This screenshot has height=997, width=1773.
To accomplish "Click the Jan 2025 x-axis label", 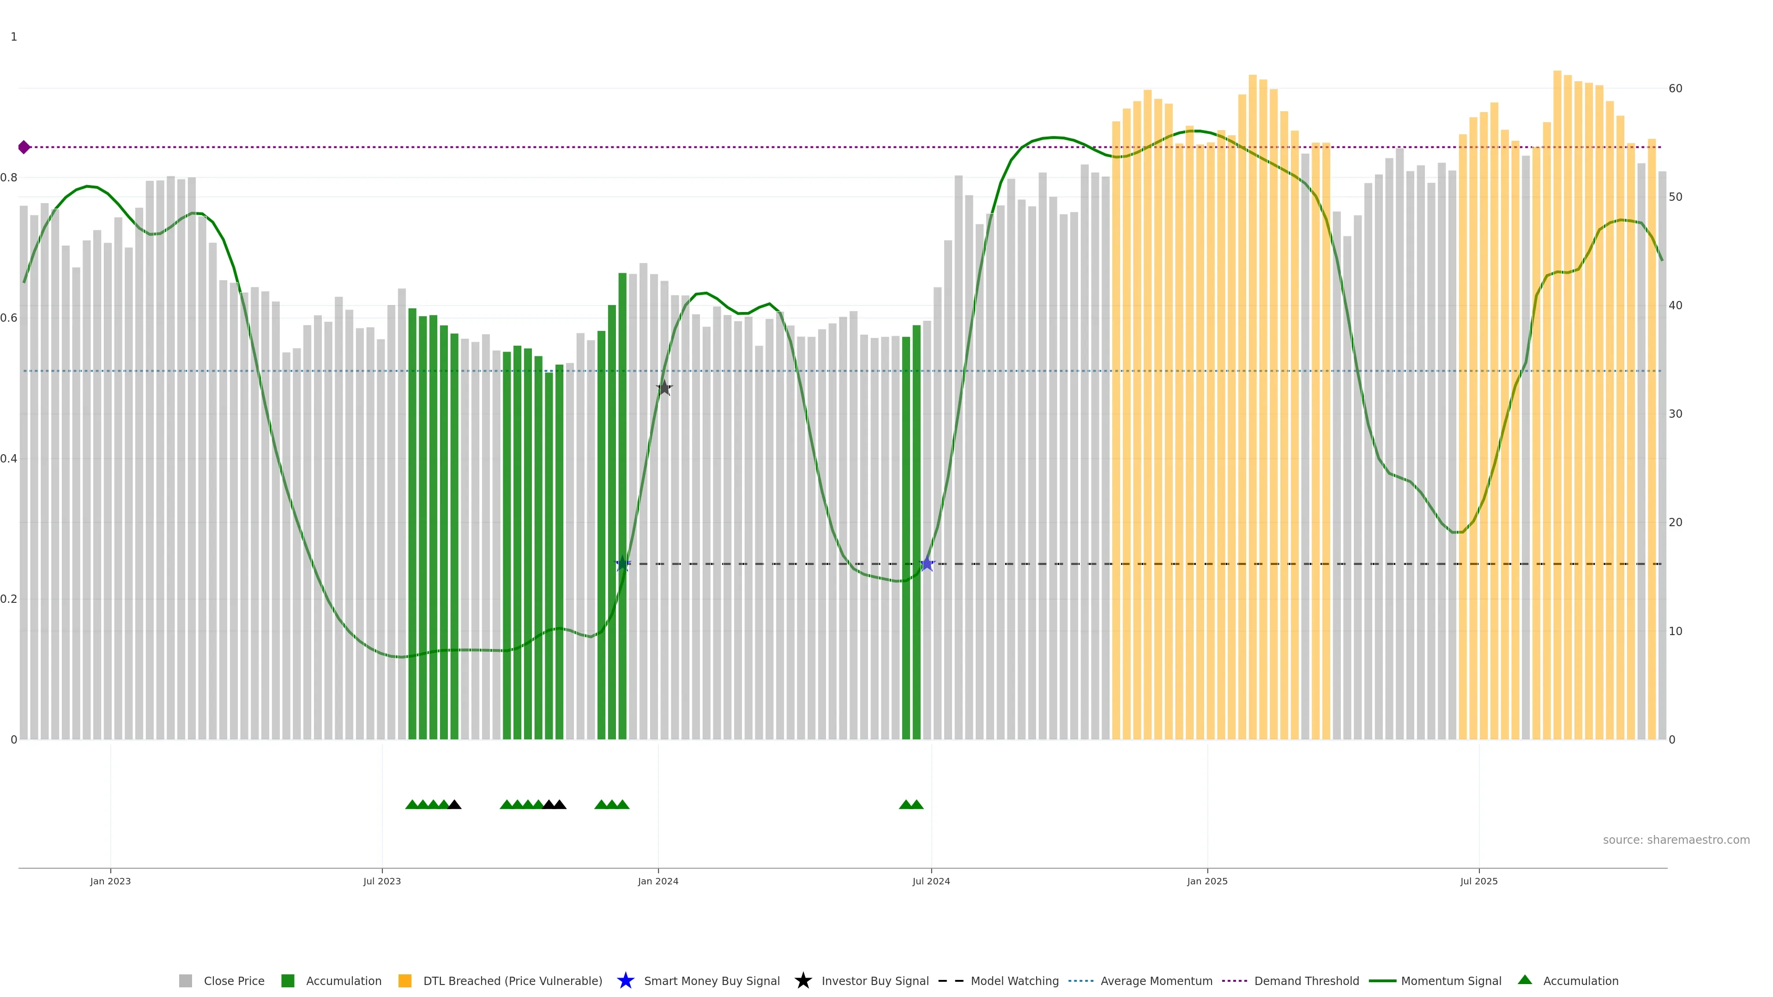I will click(1206, 882).
